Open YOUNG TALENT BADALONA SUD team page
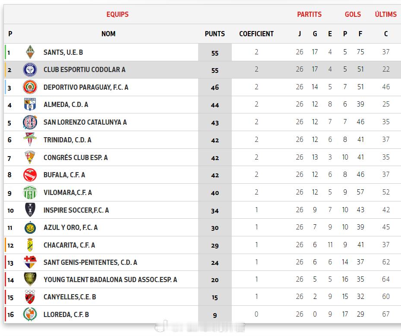The width and height of the screenshot is (401, 336). pyautogui.click(x=110, y=279)
